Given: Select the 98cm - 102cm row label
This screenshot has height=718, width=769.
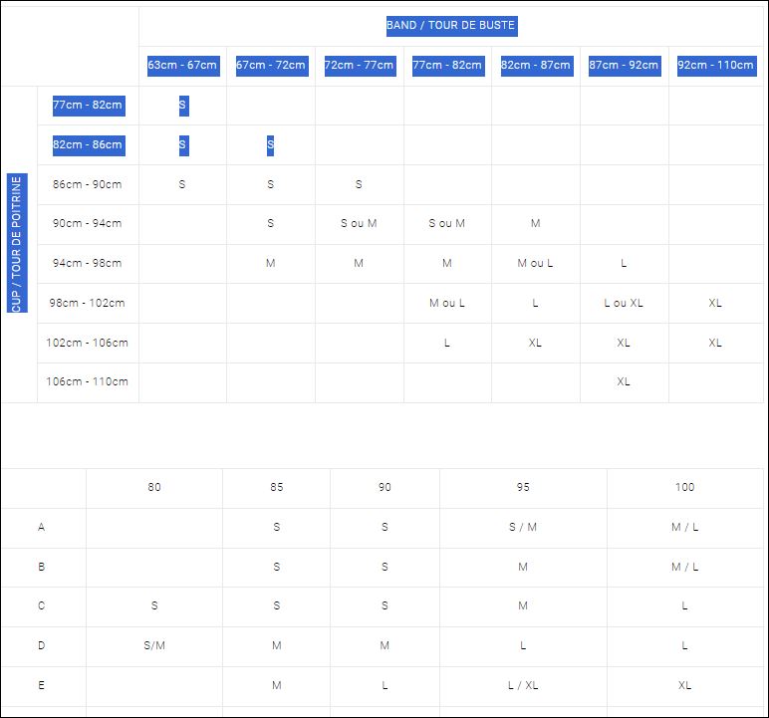Looking at the screenshot, I should (88, 303).
